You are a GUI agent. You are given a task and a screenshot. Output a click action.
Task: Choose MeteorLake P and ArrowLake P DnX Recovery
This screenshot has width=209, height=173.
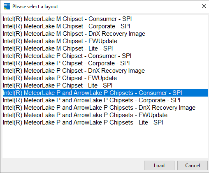coord(105,108)
